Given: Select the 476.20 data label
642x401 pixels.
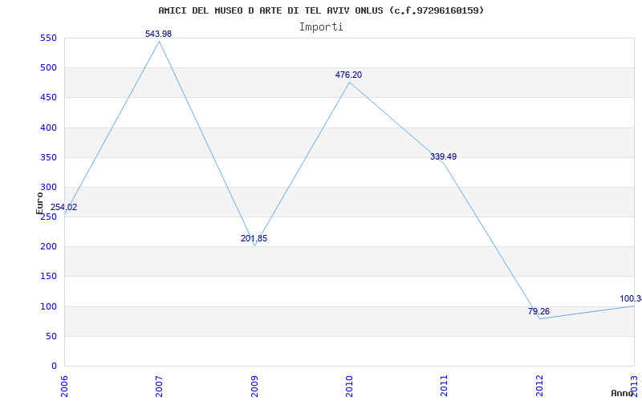Looking at the screenshot, I should 348,75.
